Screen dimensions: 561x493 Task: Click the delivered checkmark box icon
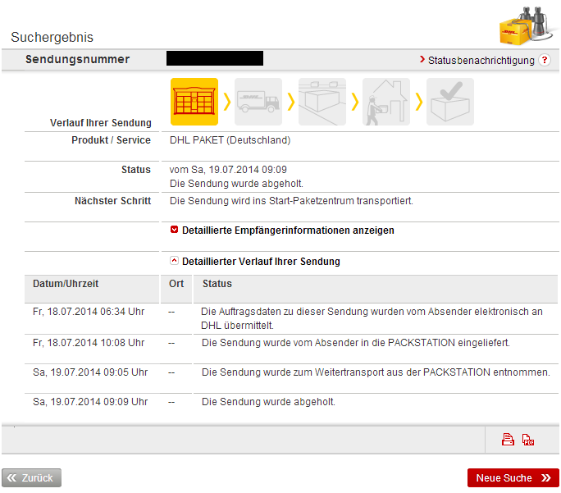(449, 102)
